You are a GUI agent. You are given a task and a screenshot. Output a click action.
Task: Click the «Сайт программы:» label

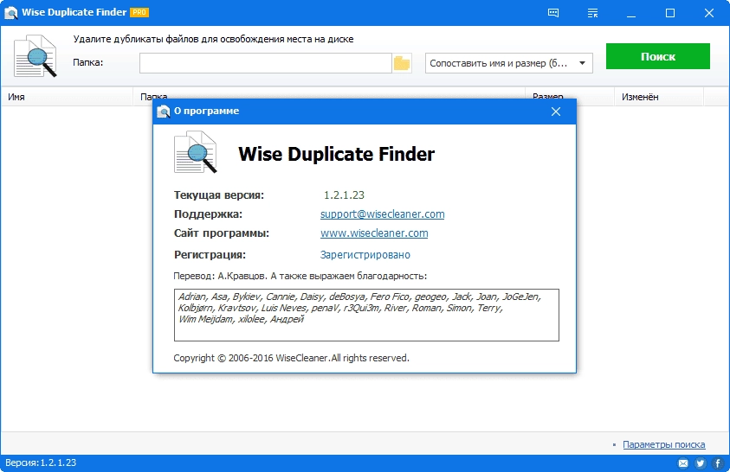pos(222,233)
